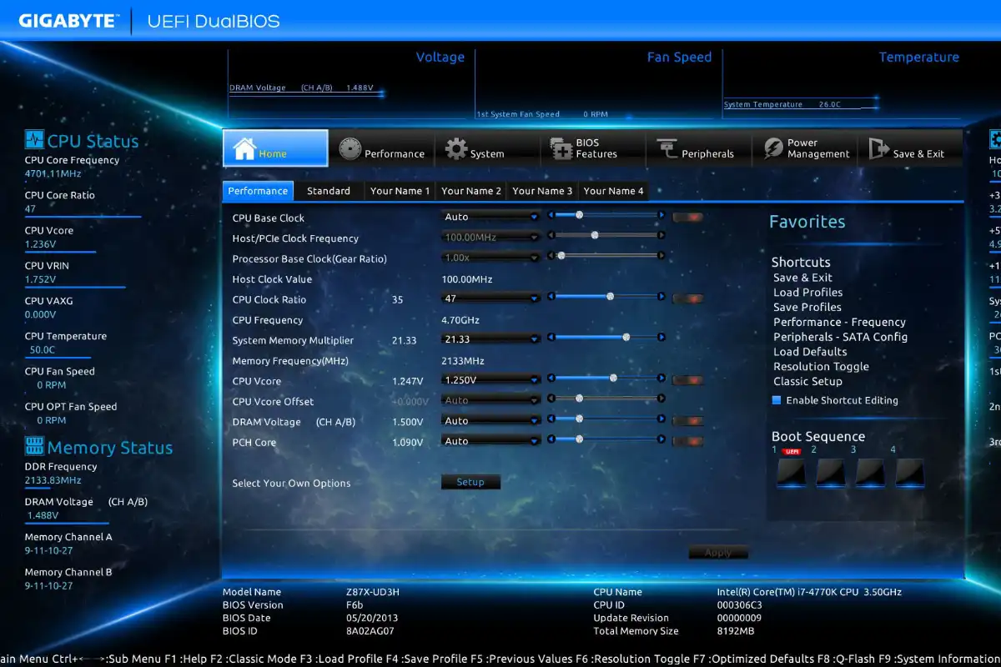Open the CPU Clock Ratio dropdown
1001x667 pixels.
pos(490,298)
